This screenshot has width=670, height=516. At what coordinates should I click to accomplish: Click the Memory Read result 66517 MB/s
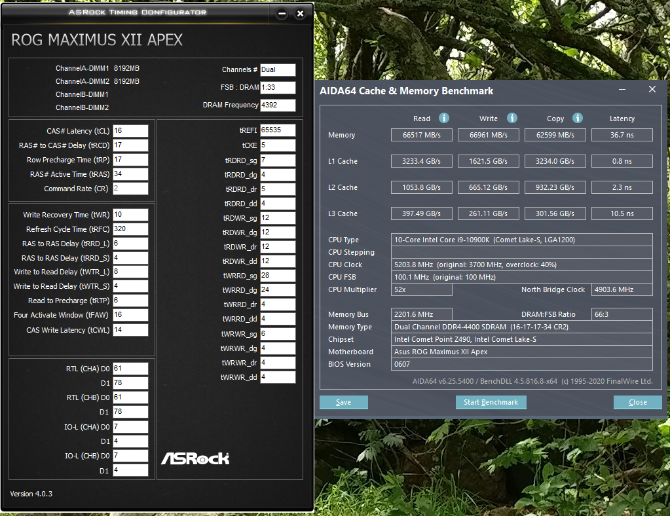[x=422, y=135]
